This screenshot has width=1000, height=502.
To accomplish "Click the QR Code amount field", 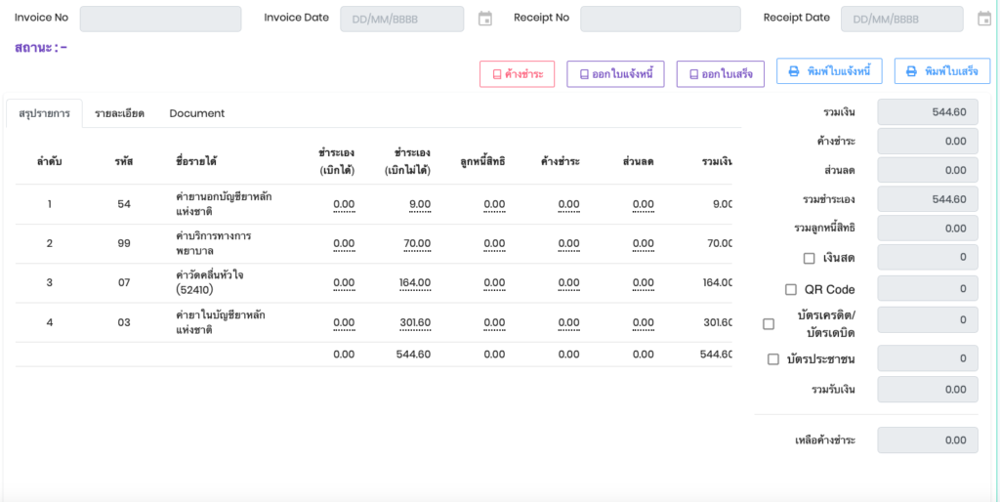I will coord(927,288).
